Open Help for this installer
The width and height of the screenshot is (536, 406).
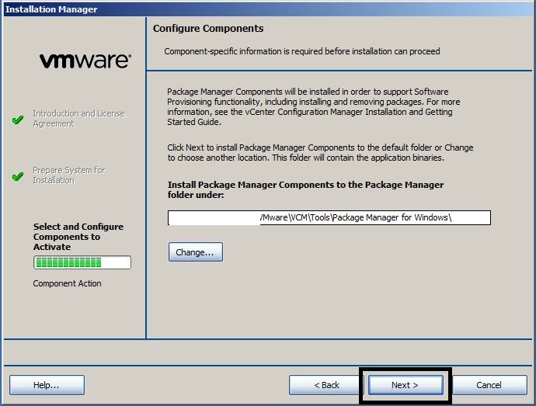click(x=47, y=385)
